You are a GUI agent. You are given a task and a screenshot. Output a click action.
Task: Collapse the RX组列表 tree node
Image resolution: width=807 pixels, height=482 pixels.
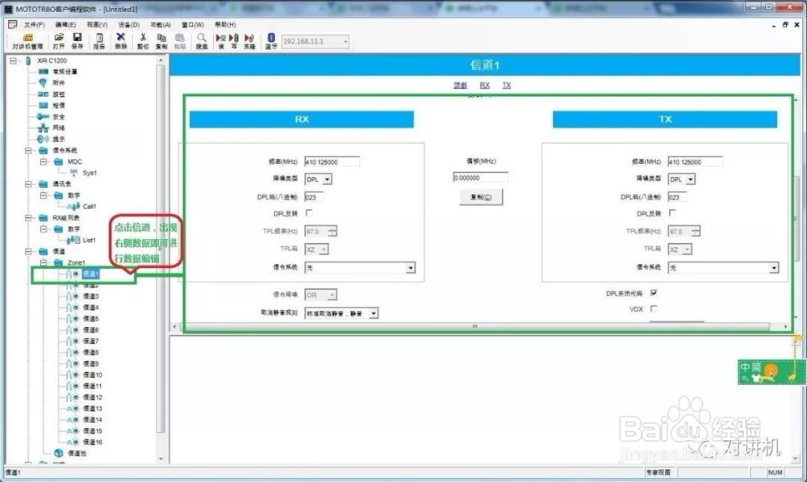pyautogui.click(x=28, y=218)
